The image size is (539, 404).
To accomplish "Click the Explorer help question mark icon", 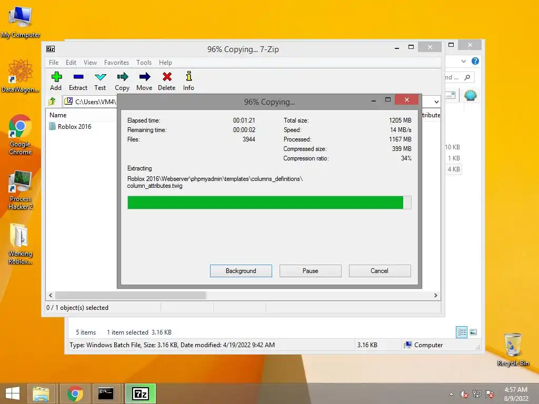I will (x=475, y=61).
